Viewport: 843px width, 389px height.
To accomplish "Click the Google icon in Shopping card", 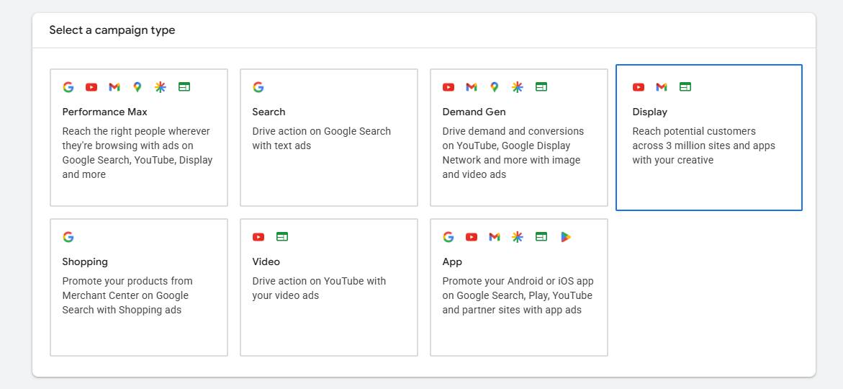I will pyautogui.click(x=68, y=237).
